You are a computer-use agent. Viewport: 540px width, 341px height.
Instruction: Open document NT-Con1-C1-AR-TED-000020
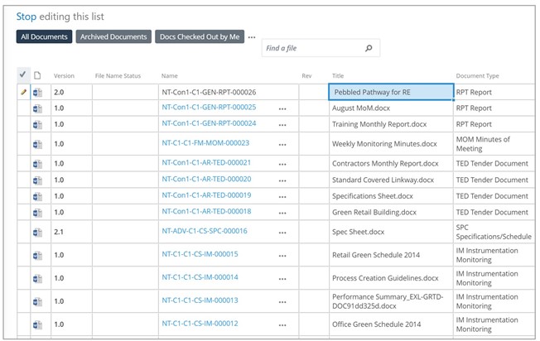click(x=206, y=179)
